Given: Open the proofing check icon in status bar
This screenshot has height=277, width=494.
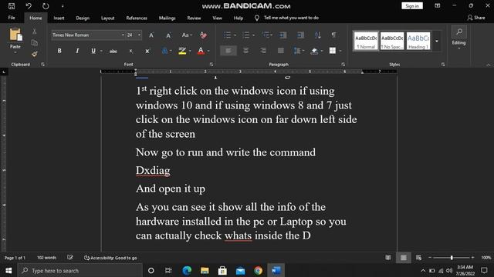Looking at the screenshot, I should [x=70, y=258].
